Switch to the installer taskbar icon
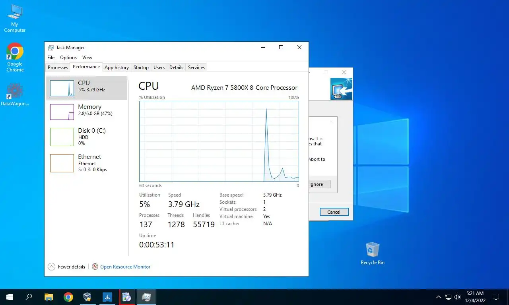The height and width of the screenshot is (305, 509). (127, 297)
